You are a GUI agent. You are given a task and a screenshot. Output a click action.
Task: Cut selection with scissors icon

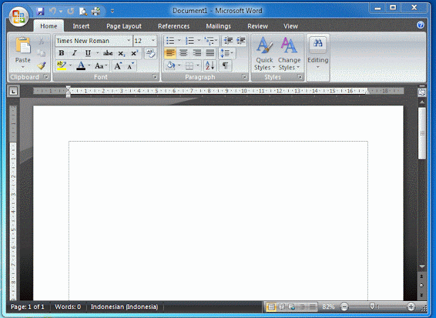coord(41,41)
